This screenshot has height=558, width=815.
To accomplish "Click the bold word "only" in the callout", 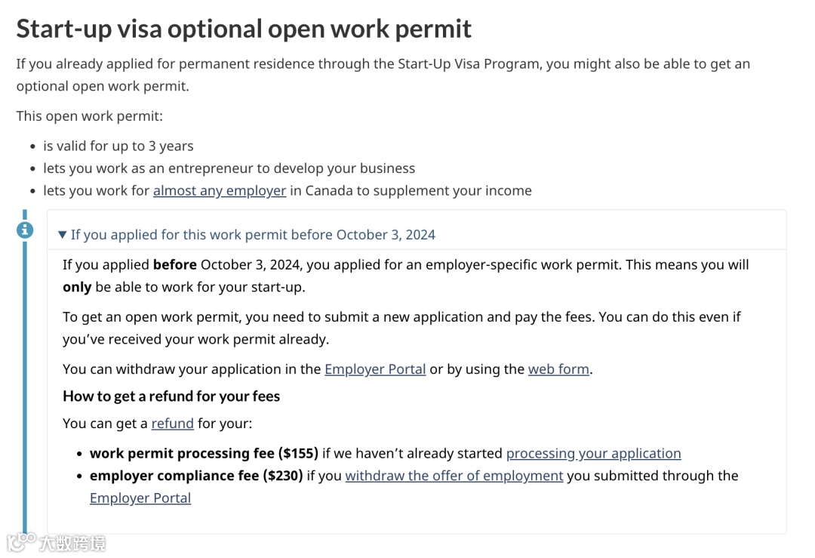I will click(77, 288).
